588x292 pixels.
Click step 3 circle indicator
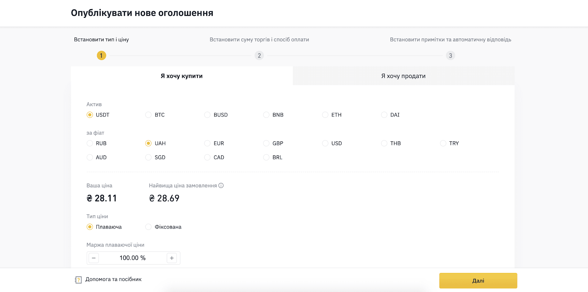tap(451, 55)
